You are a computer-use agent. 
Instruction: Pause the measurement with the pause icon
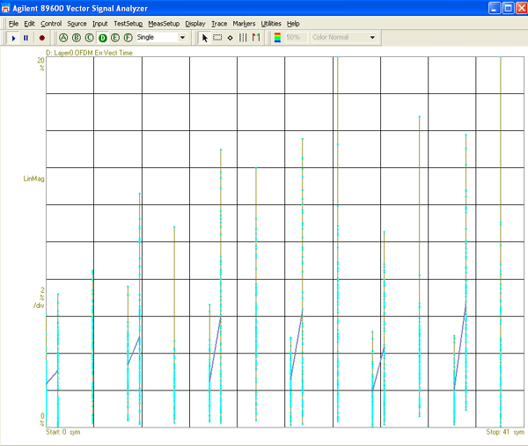[x=26, y=38]
